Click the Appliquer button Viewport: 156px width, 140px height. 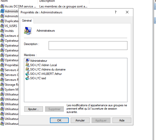coord(101,120)
